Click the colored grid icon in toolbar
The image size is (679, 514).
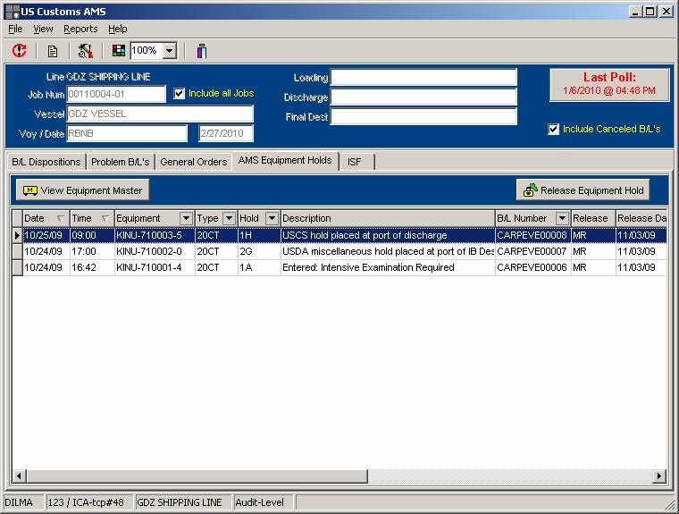[119, 51]
